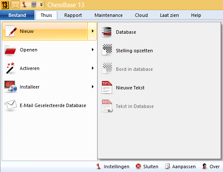This screenshot has height=172, width=223.
Task: Switch to the Thuis tab
Action: pyautogui.click(x=46, y=15)
